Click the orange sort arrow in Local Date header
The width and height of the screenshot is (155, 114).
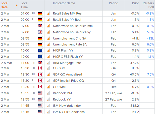(16, 5)
